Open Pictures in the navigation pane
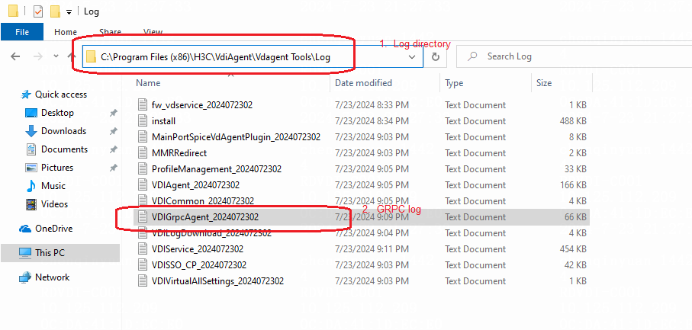692x330 pixels. click(57, 168)
